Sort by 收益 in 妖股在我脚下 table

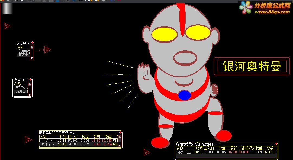click(222, 148)
